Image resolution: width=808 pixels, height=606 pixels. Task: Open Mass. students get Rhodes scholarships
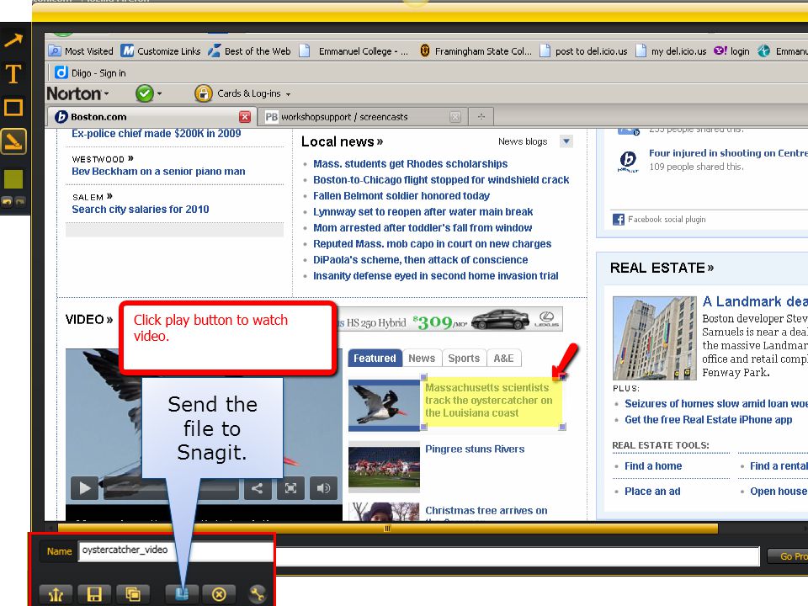tap(410, 164)
